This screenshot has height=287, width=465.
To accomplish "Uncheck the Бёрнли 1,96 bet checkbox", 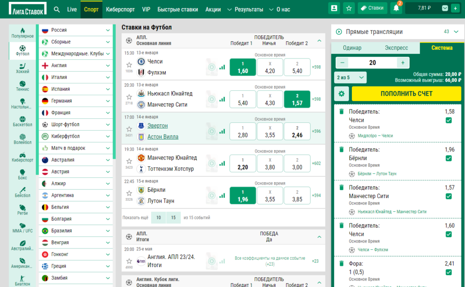I will pyautogui.click(x=449, y=158).
